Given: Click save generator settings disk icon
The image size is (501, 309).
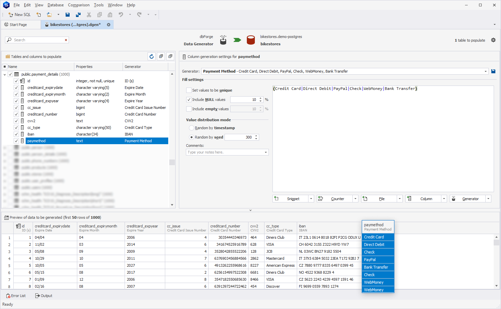Looking at the screenshot, I should tap(493, 71).
